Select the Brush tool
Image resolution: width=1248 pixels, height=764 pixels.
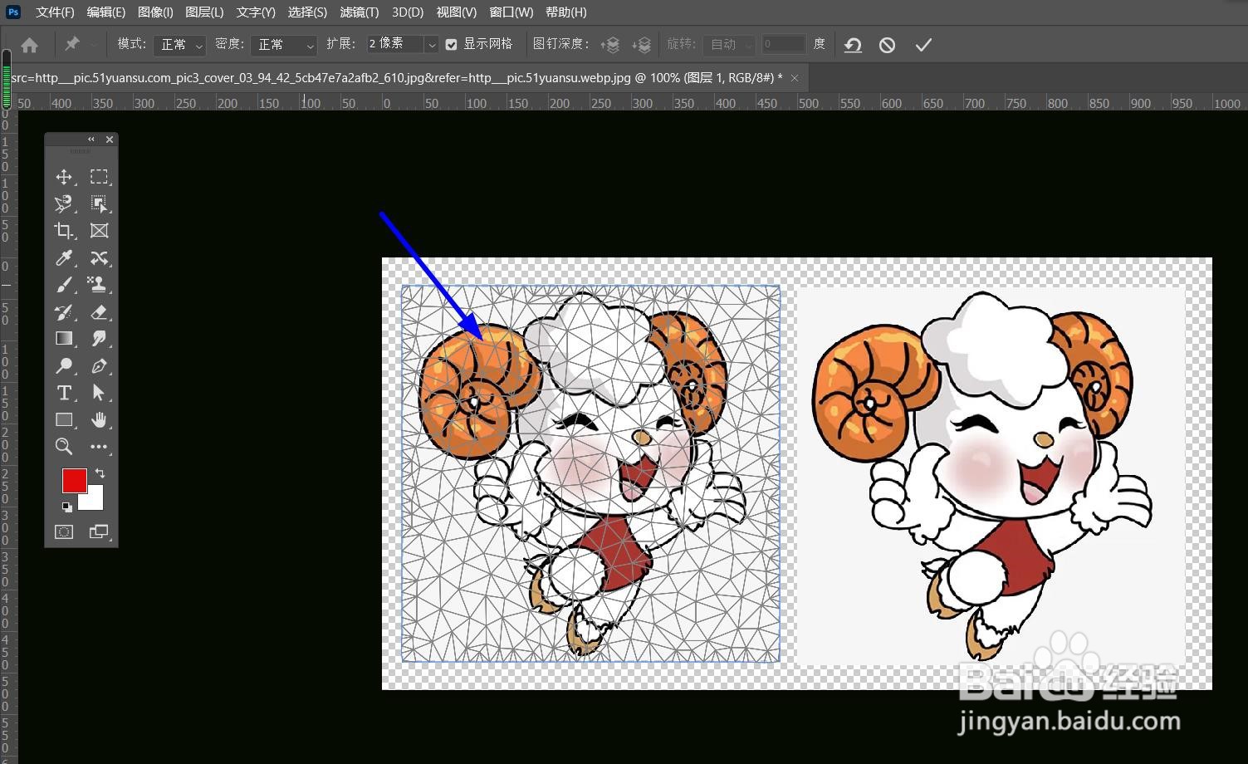64,285
